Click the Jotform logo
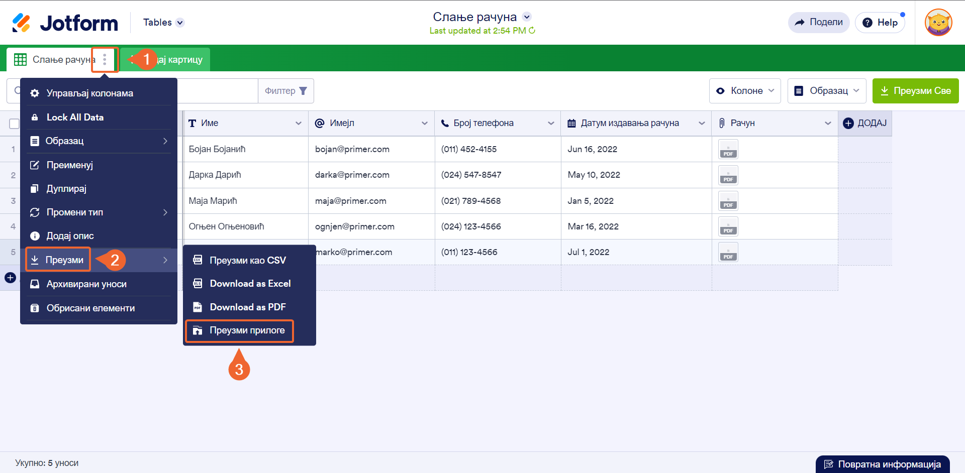 65,23
